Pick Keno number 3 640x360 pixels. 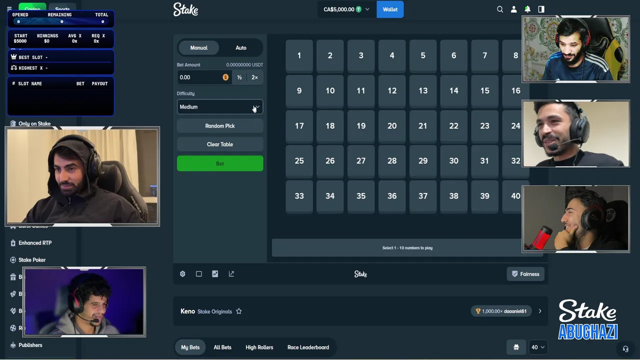[361, 55]
